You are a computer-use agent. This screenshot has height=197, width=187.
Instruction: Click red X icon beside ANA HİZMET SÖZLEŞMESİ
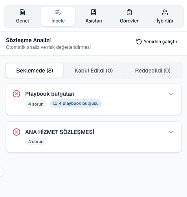(x=16, y=132)
